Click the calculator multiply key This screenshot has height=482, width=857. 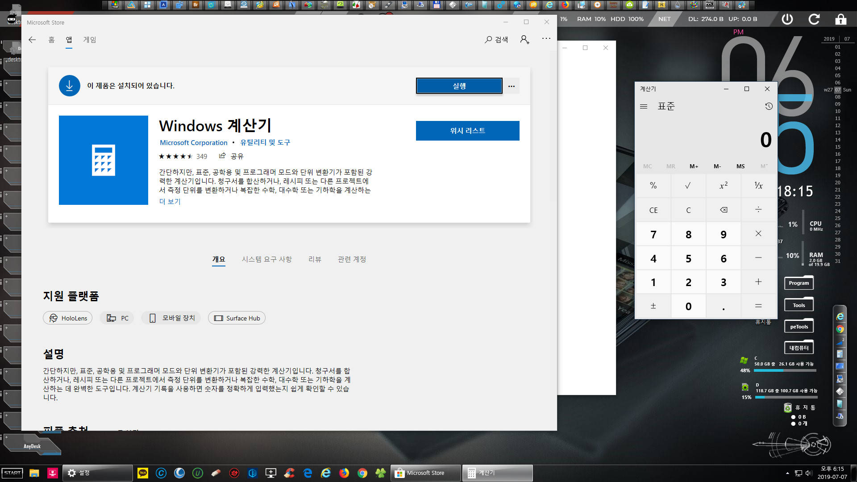coord(758,234)
